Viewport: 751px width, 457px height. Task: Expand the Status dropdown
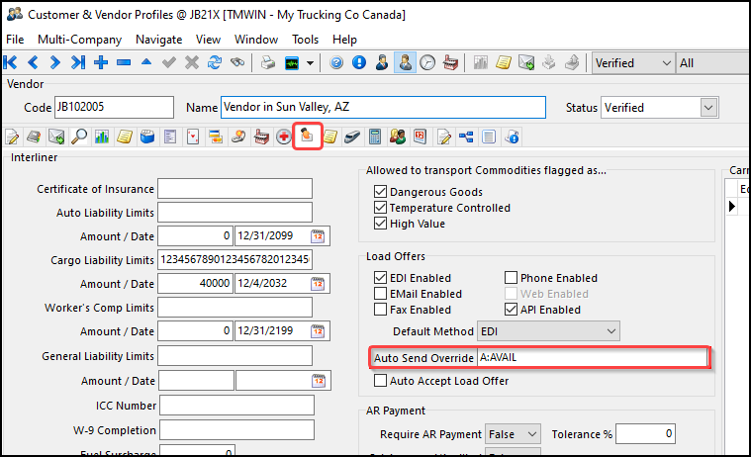(708, 107)
